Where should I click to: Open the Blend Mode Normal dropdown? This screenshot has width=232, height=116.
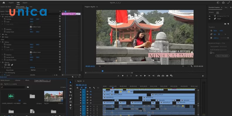(38, 70)
